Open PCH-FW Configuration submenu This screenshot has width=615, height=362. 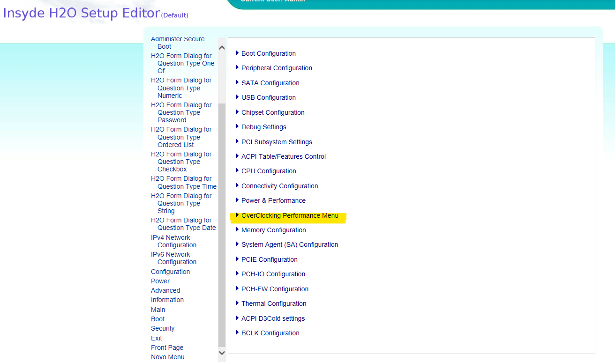275,289
